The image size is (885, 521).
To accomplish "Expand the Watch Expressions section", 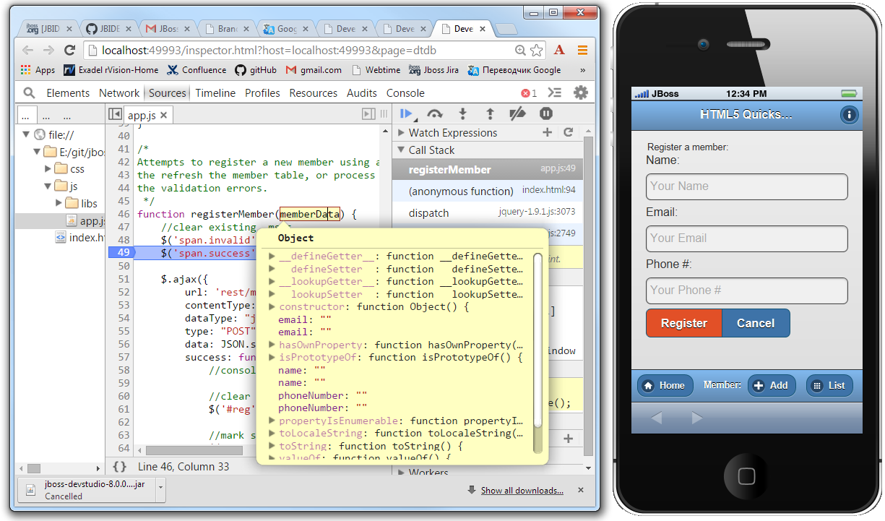I will point(401,132).
